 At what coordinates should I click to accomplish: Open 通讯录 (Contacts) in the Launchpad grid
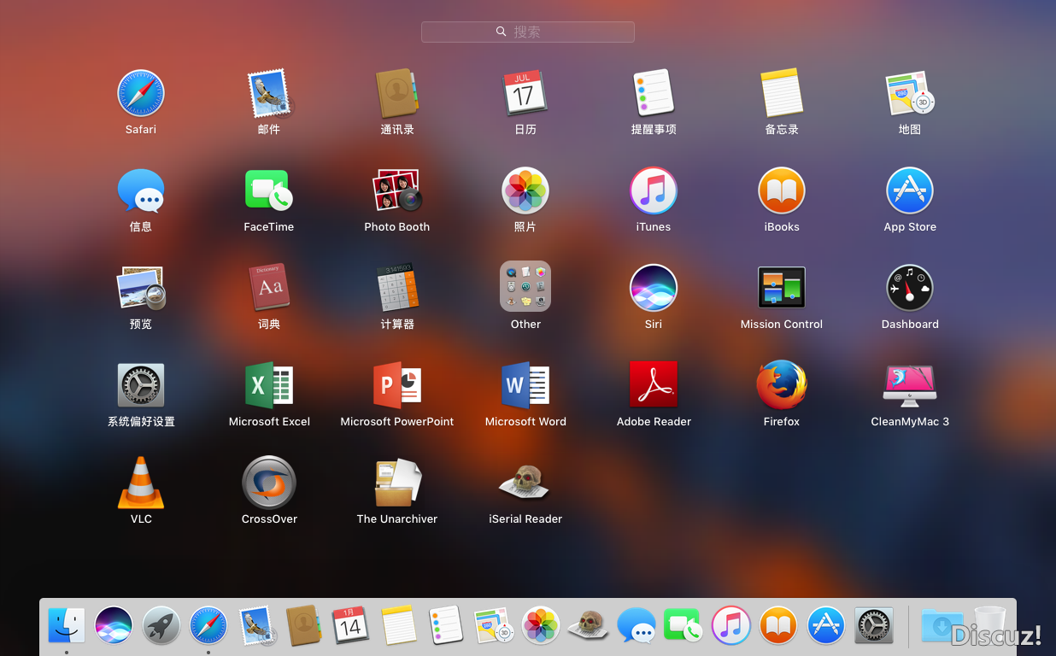[x=397, y=93]
